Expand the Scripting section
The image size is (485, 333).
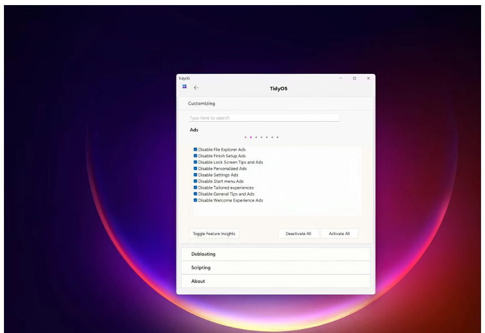[276, 268]
